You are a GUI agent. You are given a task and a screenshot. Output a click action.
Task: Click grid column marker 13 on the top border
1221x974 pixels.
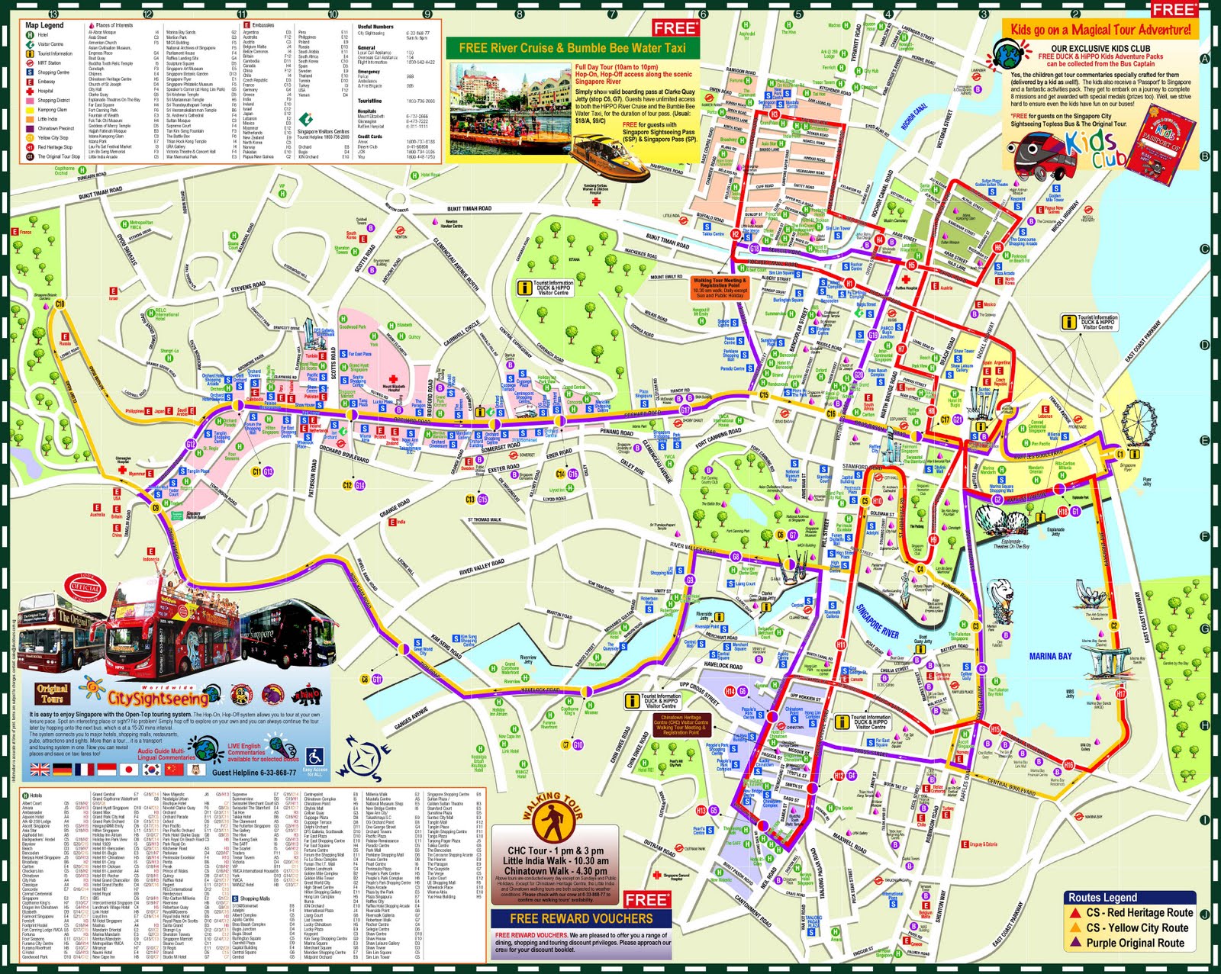(x=53, y=14)
